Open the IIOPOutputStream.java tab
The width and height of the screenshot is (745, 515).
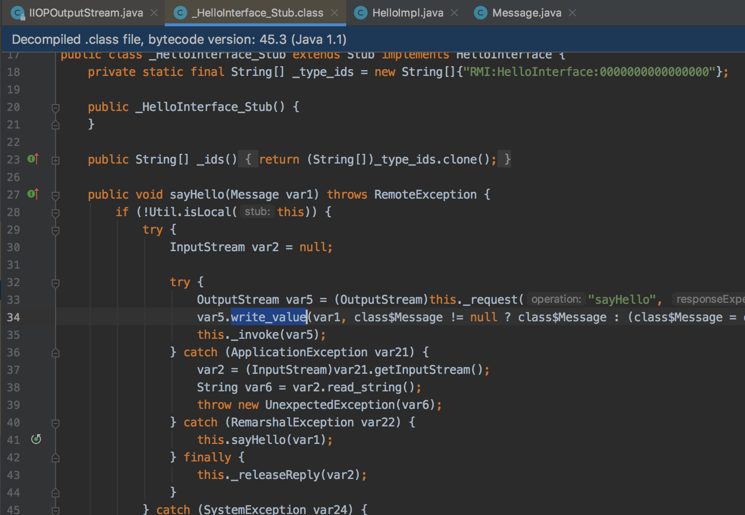85,13
